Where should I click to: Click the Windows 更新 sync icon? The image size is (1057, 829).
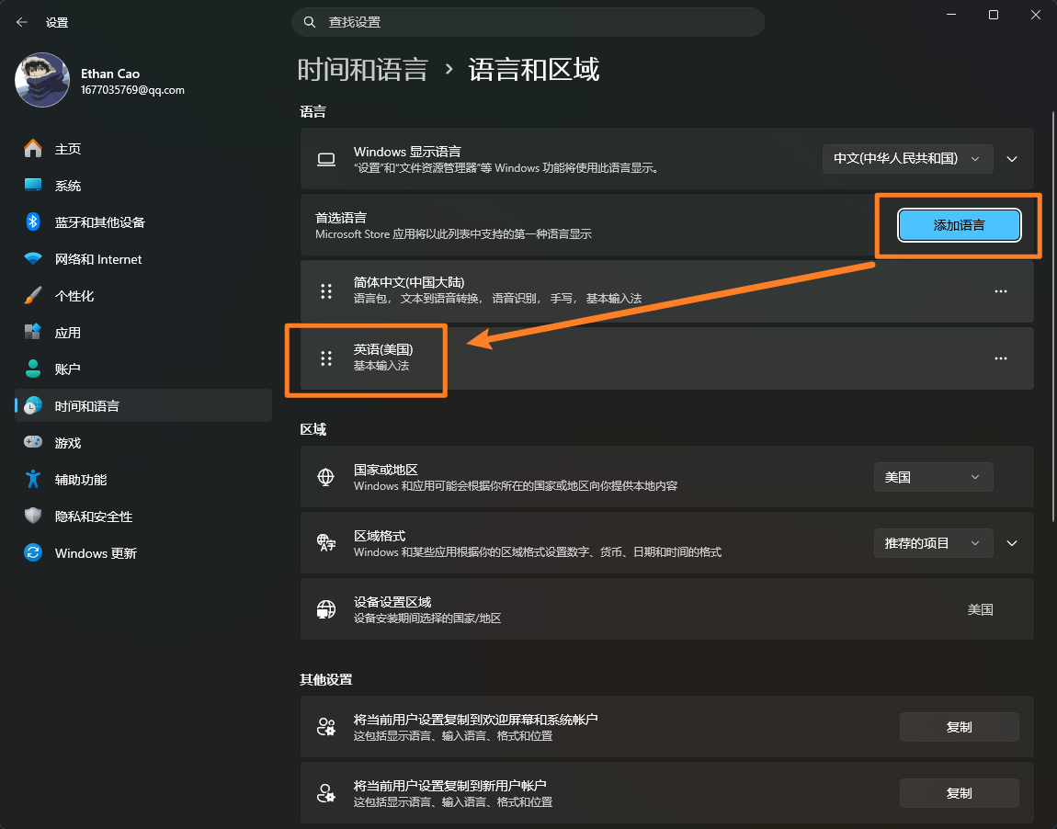pyautogui.click(x=33, y=552)
